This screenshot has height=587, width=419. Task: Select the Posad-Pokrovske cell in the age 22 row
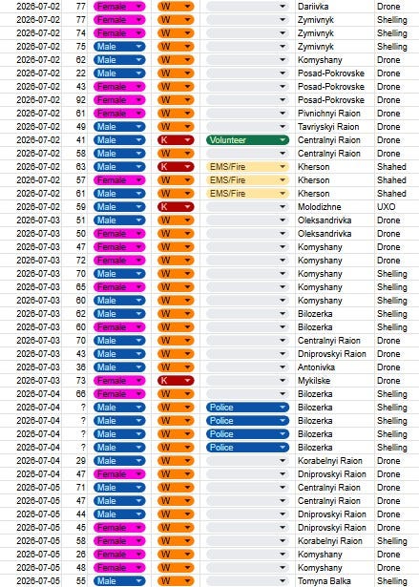click(335, 73)
